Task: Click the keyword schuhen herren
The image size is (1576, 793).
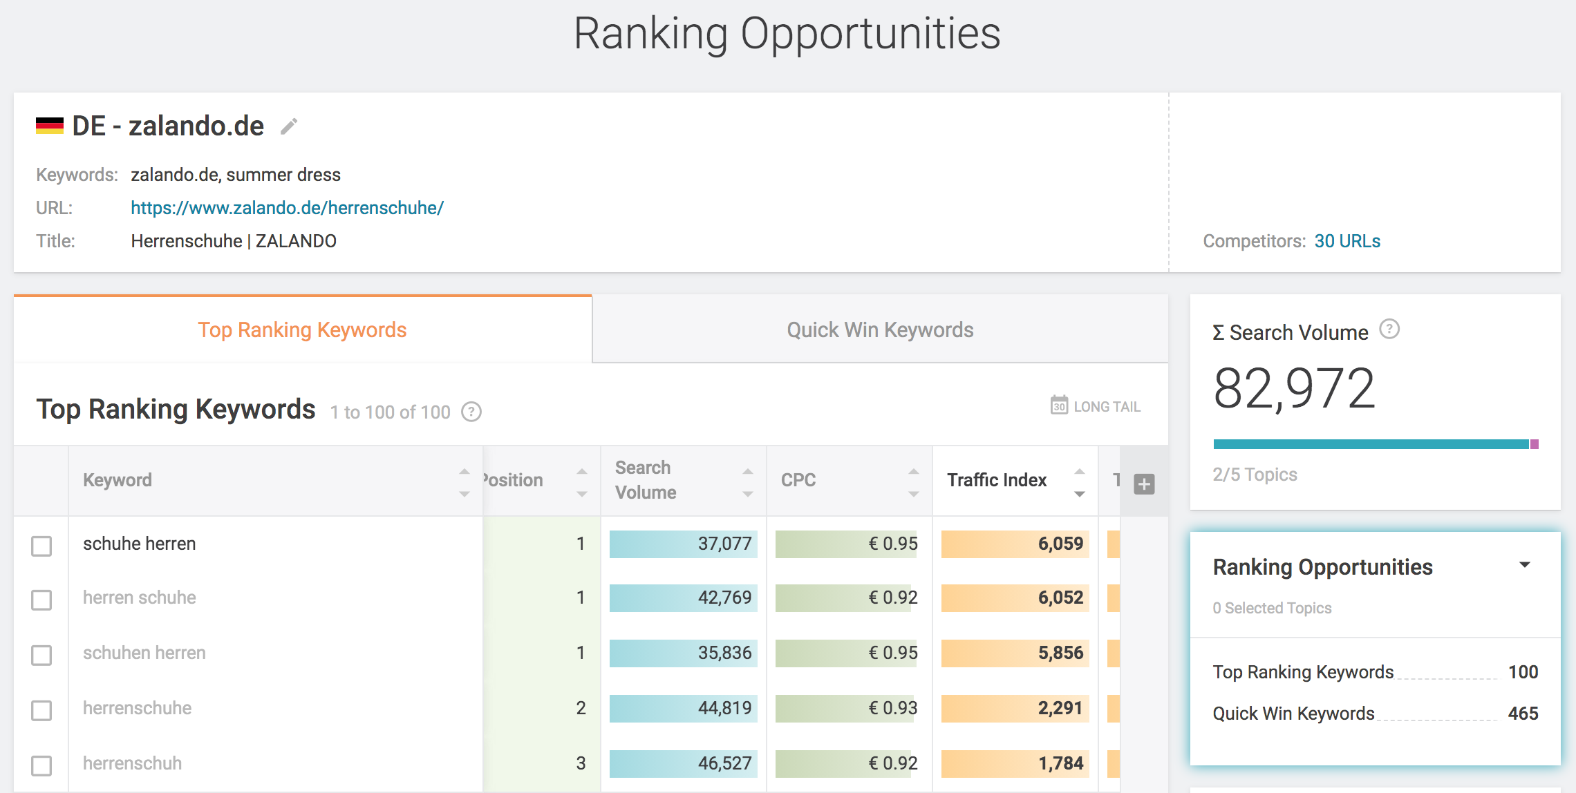Action: (x=144, y=653)
